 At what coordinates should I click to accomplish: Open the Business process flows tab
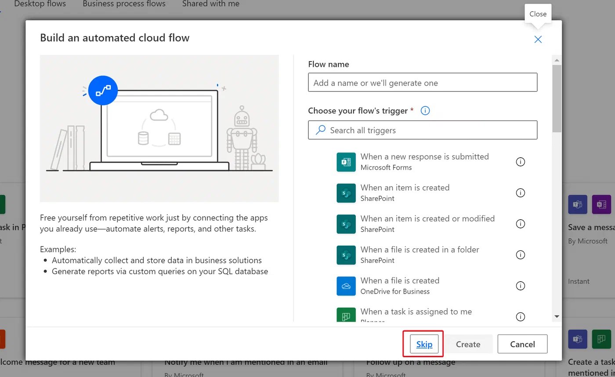point(124,4)
